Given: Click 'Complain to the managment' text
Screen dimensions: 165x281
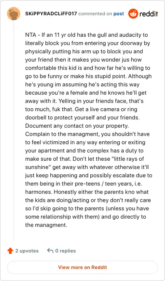Looking at the screenshot, I should [x=62, y=134].
